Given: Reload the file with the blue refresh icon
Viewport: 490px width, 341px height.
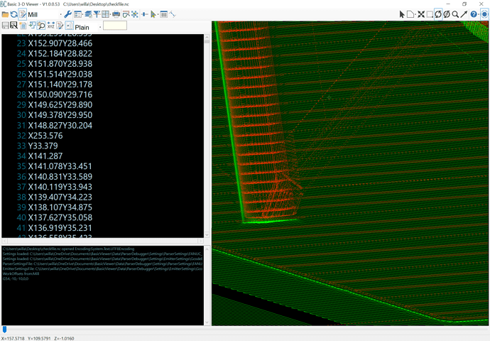Looking at the screenshot, I should point(13,14).
